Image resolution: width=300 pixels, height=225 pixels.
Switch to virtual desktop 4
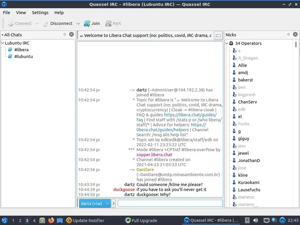pyautogui.click(x=34, y=221)
